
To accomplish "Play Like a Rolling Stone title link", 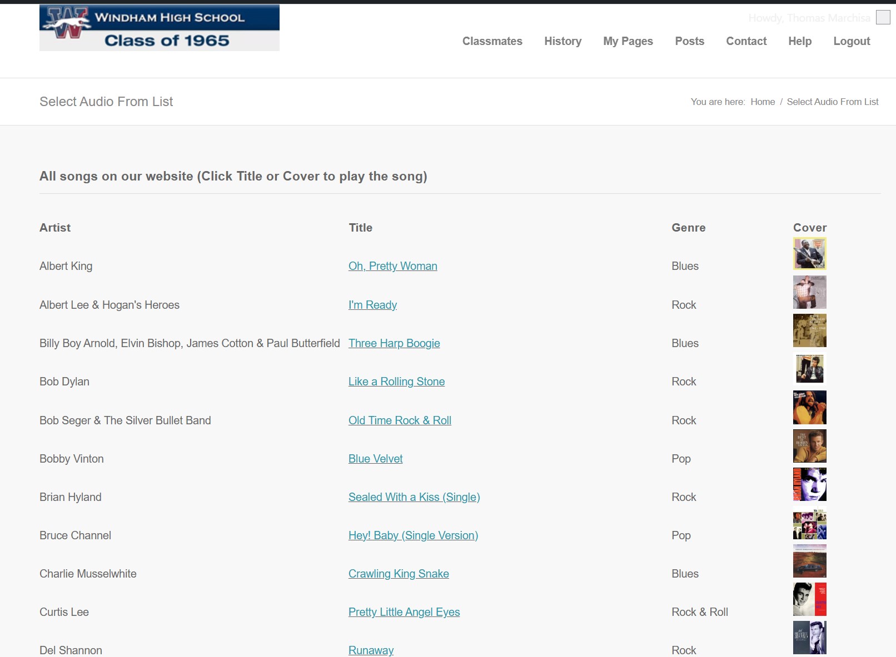I will [396, 382].
